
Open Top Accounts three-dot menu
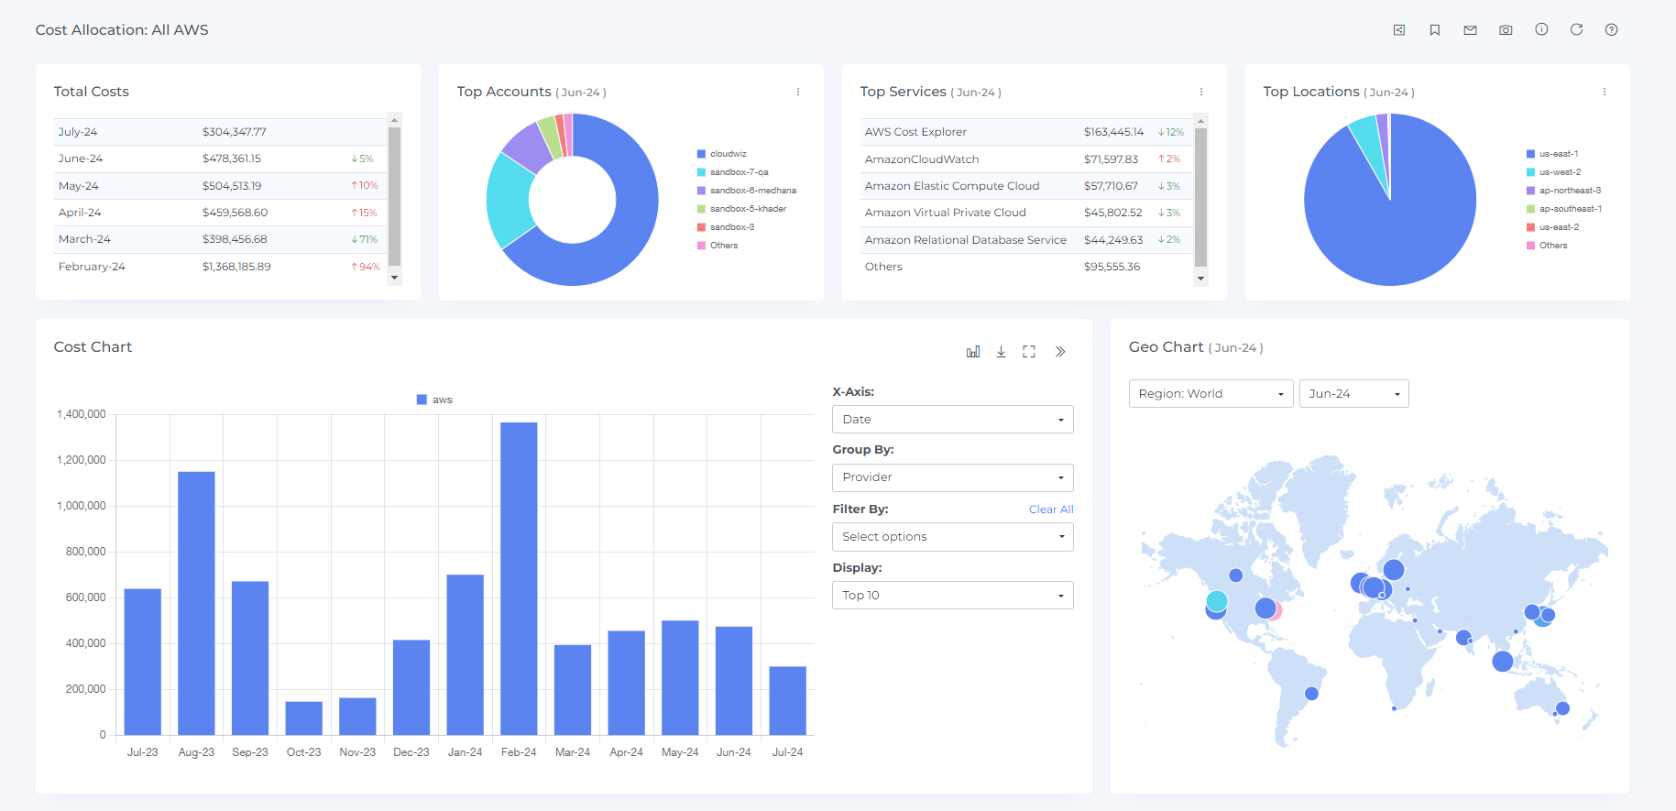(798, 92)
